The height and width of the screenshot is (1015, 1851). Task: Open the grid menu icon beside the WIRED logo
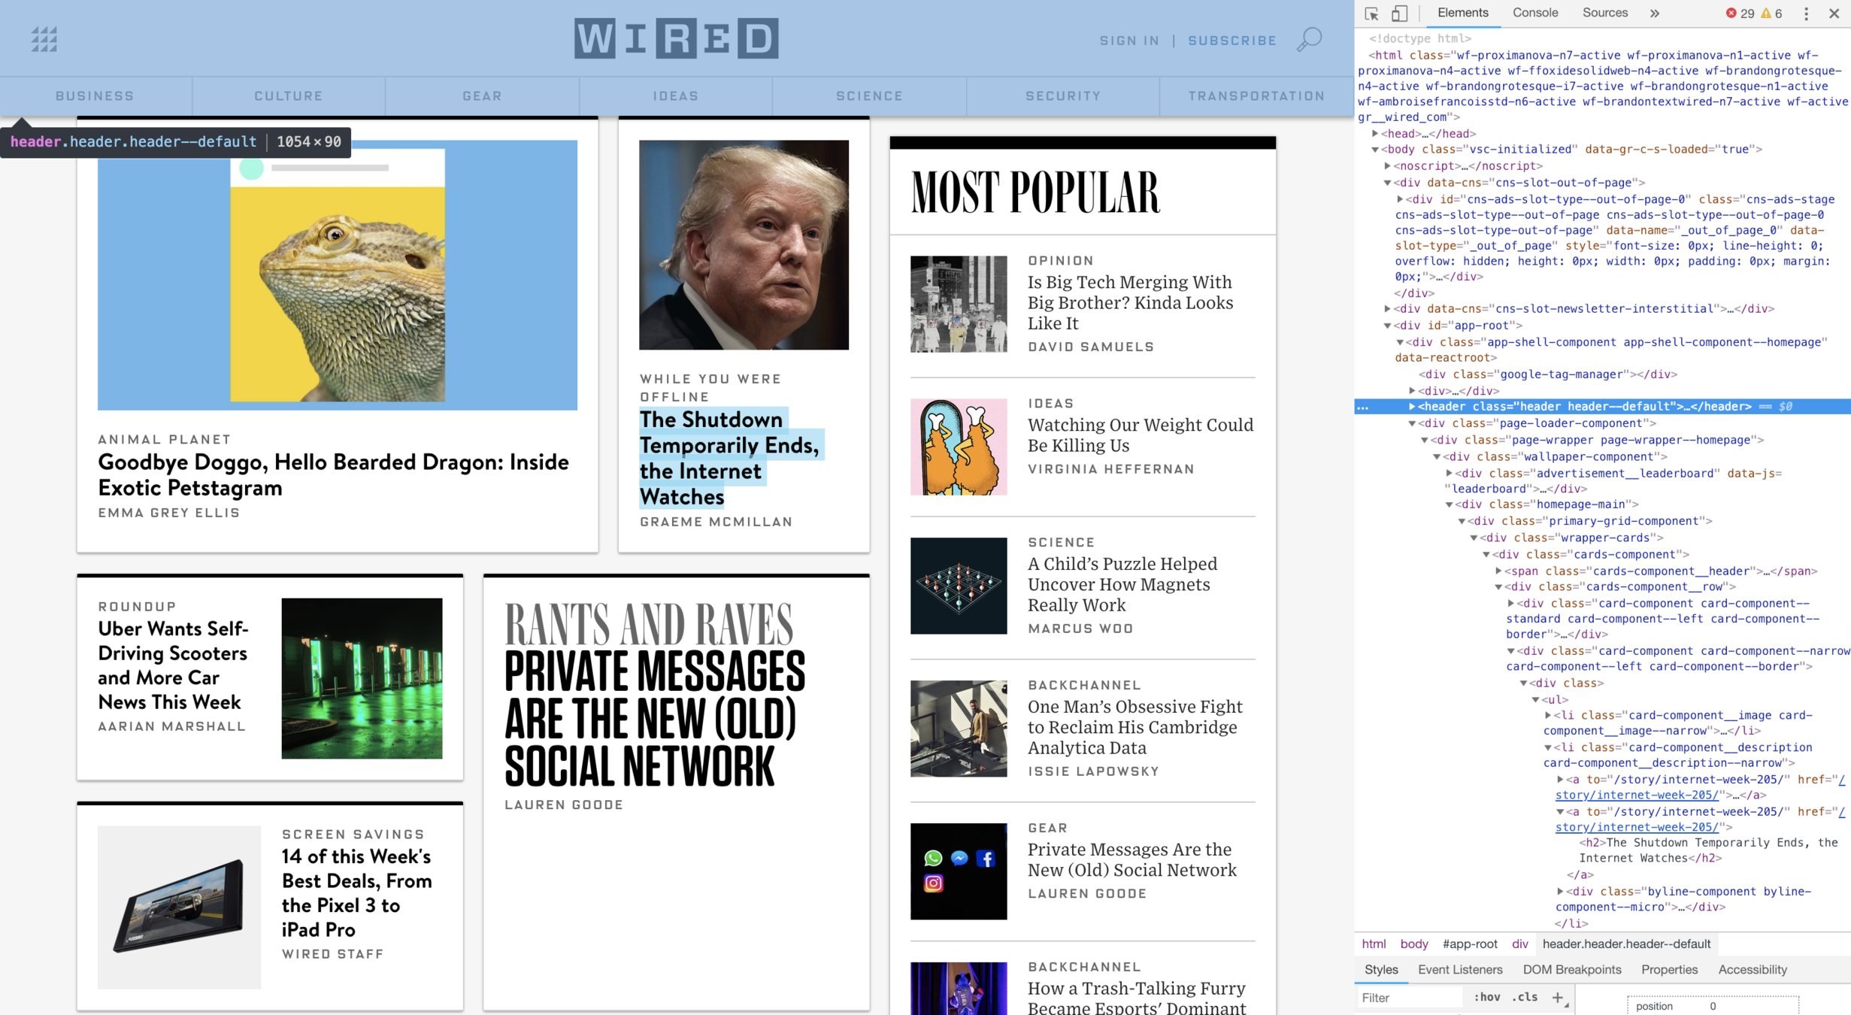tap(44, 39)
